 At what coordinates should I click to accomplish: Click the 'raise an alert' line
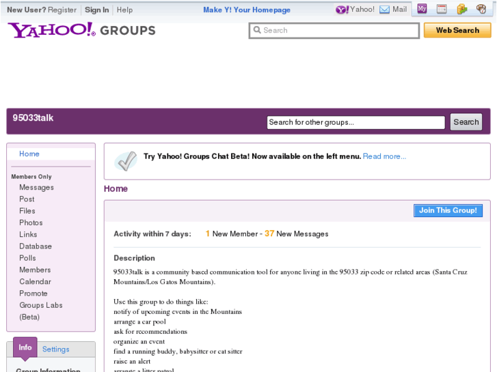[x=132, y=361]
